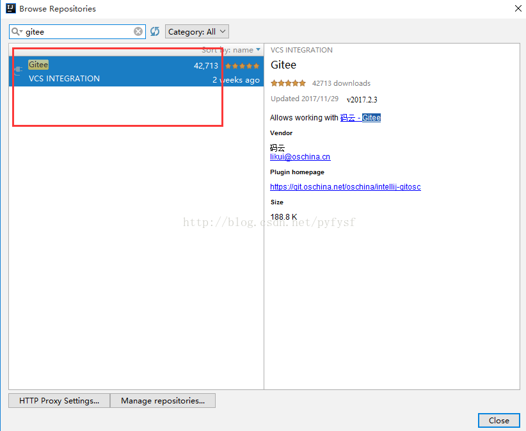Open the plugin homepage git.oschina.net link
The image size is (526, 431).
(345, 186)
